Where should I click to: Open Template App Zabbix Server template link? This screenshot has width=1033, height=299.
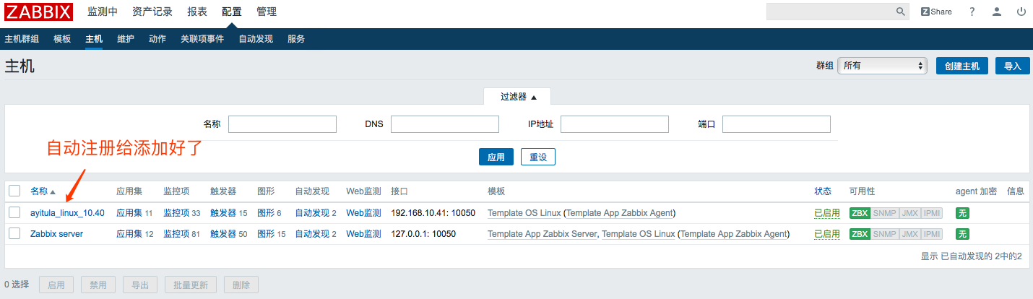coord(543,234)
